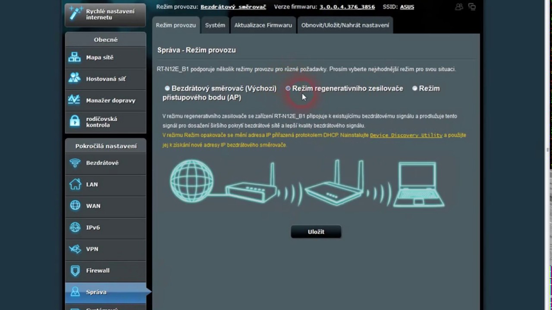
Task: Select Bezdrátový směrovač (Výchozí) radio button
Action: [x=167, y=88]
